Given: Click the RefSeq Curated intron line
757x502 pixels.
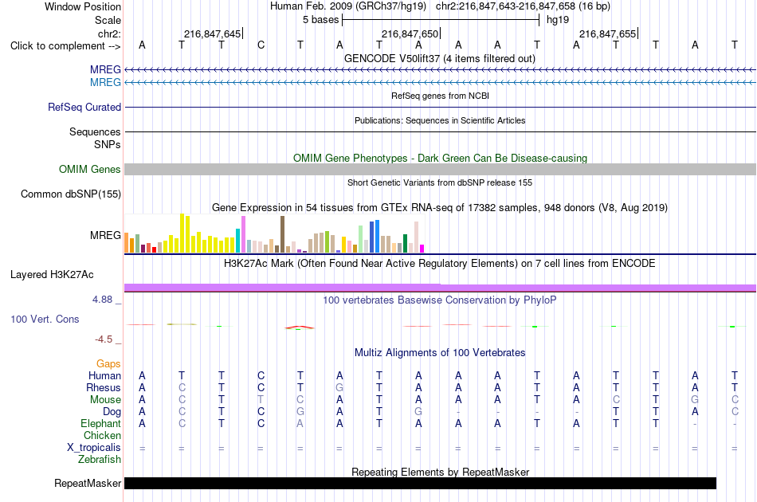Looking at the screenshot, I should click(x=440, y=107).
